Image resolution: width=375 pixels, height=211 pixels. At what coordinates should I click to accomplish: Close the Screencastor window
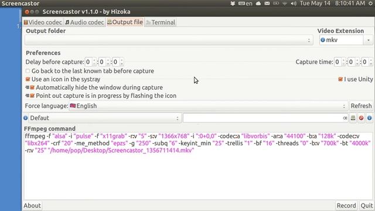(27, 12)
